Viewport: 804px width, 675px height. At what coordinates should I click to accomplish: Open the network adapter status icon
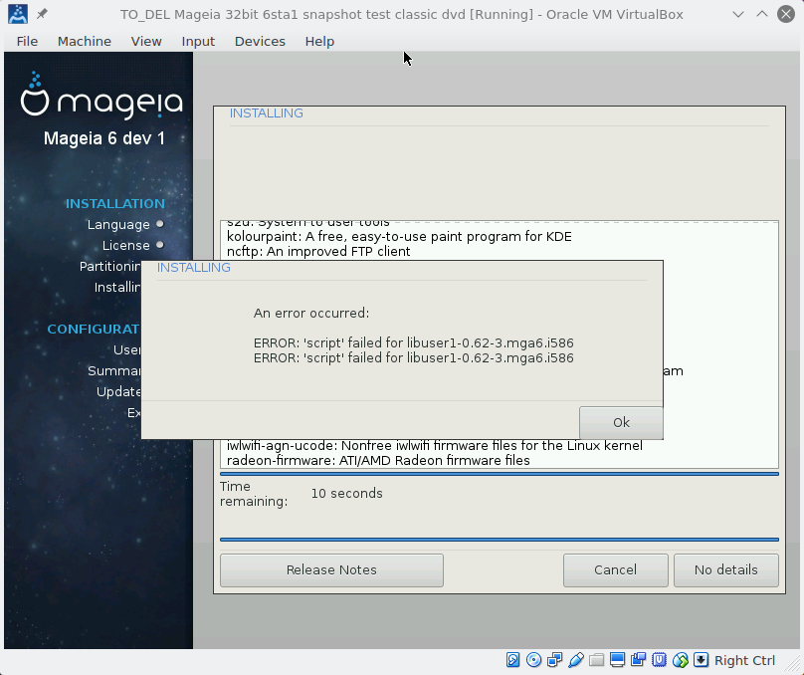pyautogui.click(x=555, y=660)
